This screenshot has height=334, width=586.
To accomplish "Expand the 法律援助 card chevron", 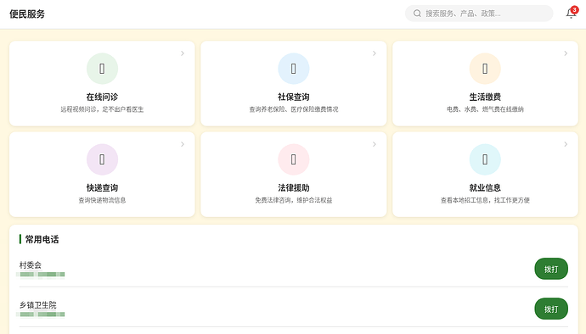I will pyautogui.click(x=374, y=144).
